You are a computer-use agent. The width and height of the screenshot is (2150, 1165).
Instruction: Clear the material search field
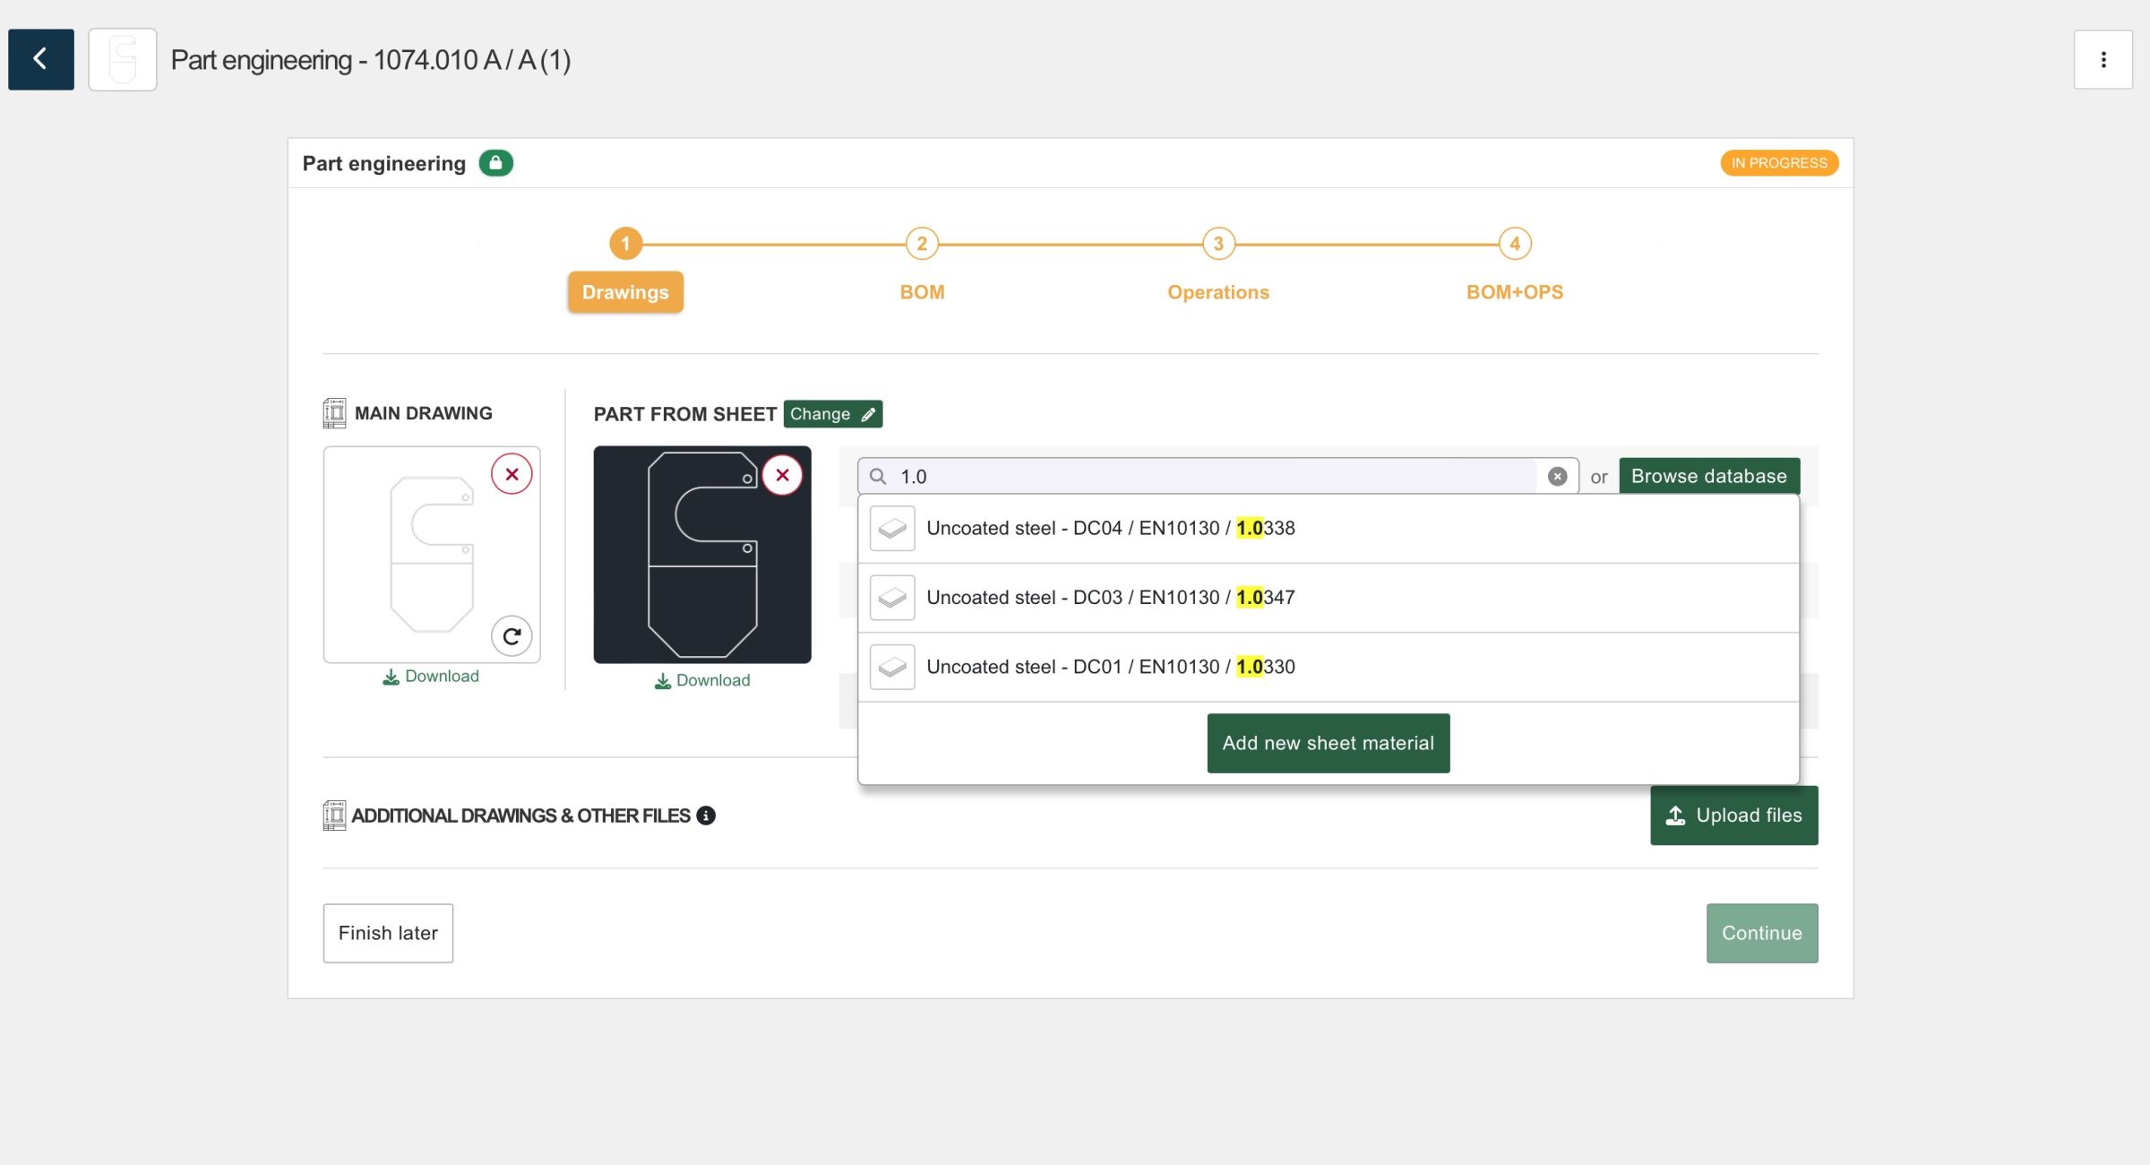point(1557,477)
